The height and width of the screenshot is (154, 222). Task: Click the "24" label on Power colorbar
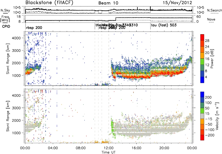tap(207, 47)
